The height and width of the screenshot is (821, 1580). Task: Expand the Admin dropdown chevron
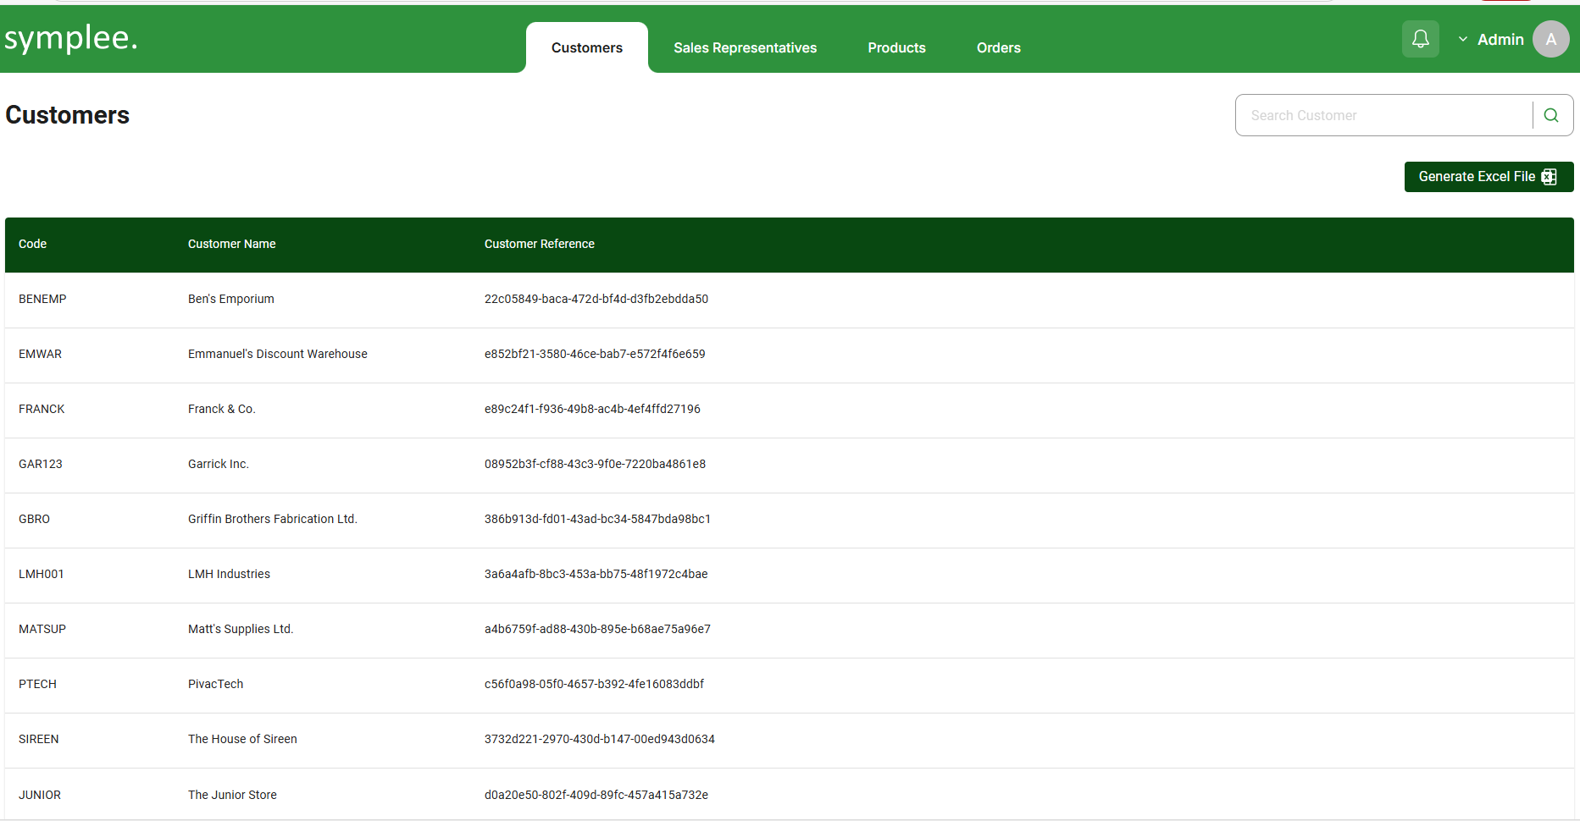point(1463,39)
